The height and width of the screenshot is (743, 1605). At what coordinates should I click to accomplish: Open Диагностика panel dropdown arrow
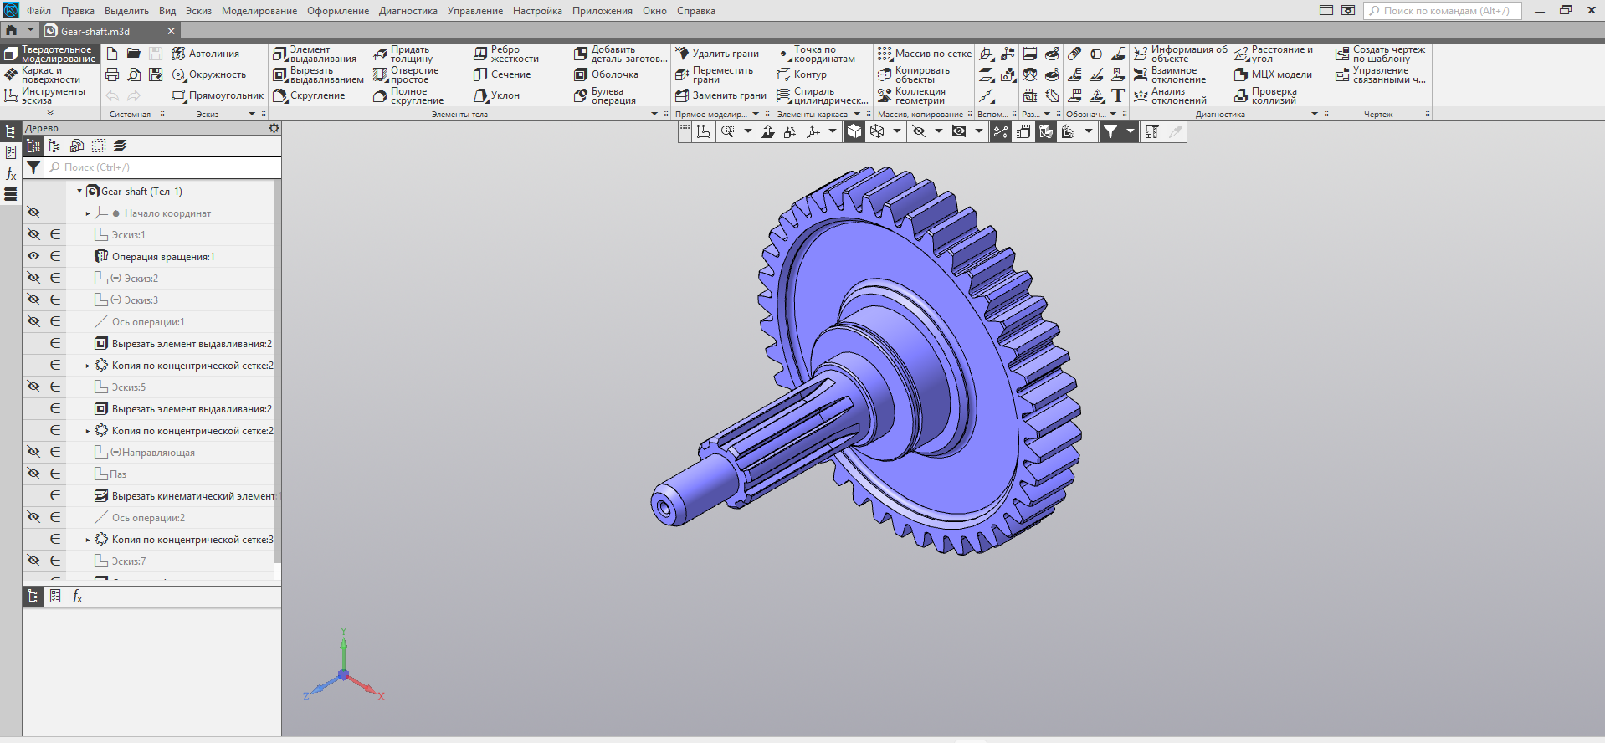[x=1315, y=114]
